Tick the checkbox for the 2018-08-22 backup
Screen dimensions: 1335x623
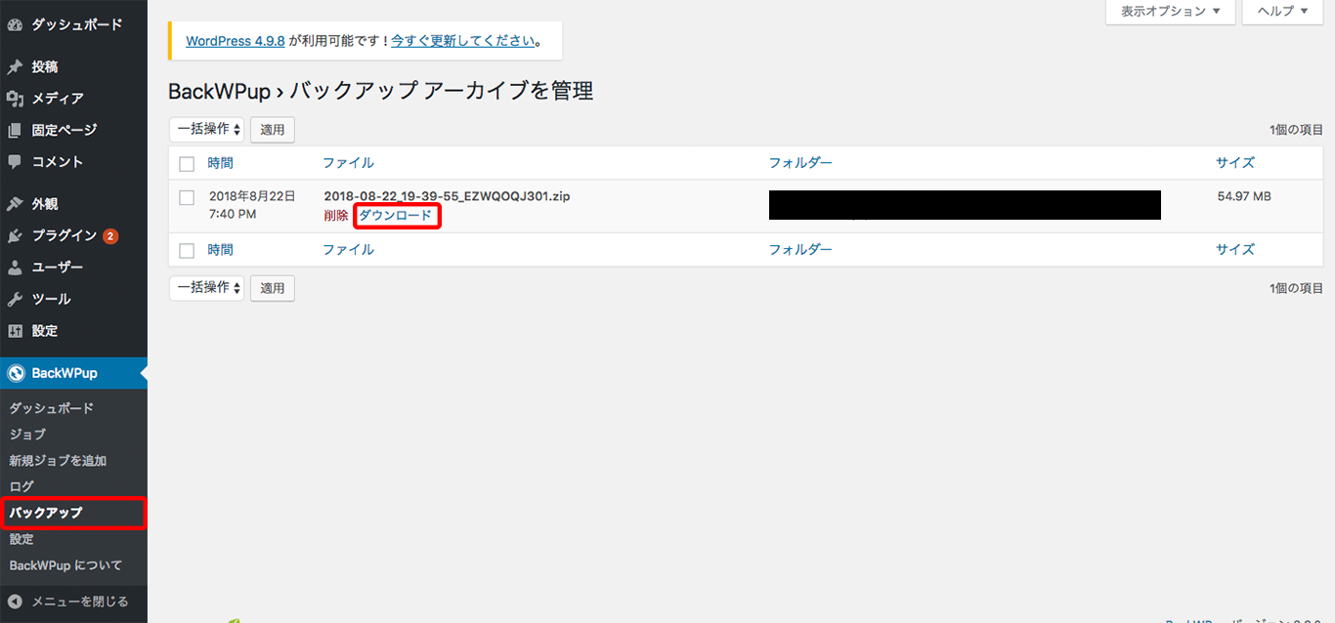(188, 198)
